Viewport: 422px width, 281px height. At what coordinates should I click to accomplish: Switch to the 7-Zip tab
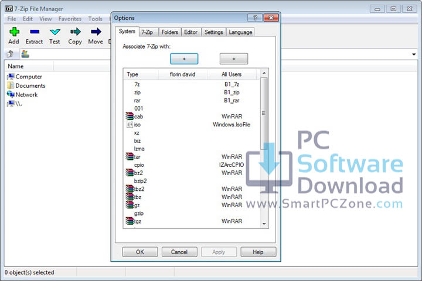click(x=147, y=32)
